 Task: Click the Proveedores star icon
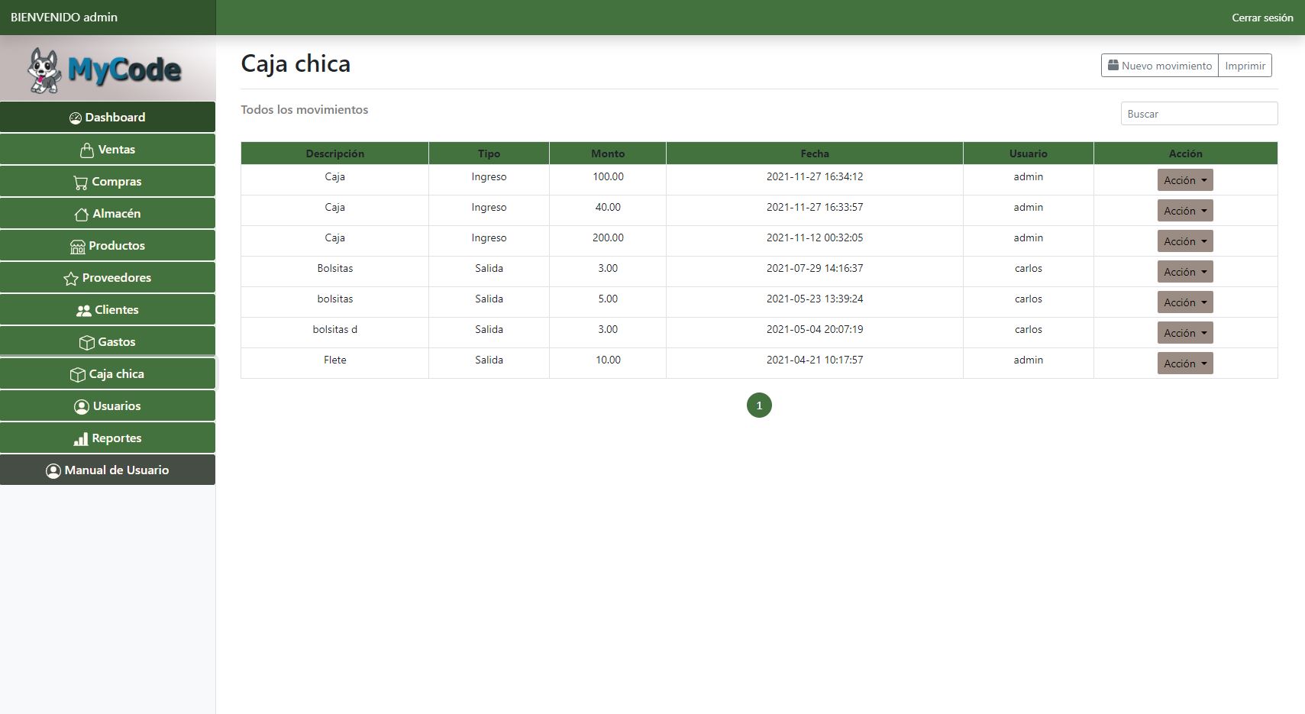(x=71, y=279)
